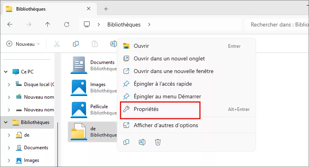
Task: Click chevron before Bibliothèques in address bar
Action: (99, 24)
